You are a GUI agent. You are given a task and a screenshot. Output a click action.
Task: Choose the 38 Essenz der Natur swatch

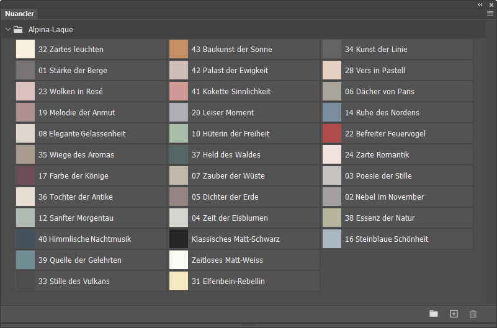[x=332, y=218]
